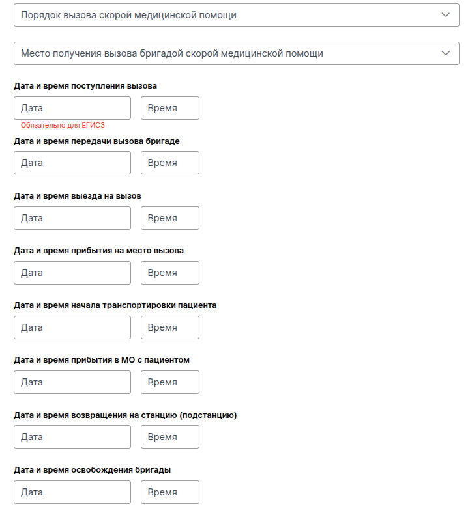The image size is (468, 515).
Task: Select time field for 'выезда на вызов'
Action: tap(169, 218)
